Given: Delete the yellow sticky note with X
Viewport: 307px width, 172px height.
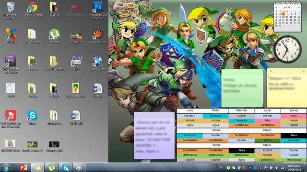Looking at the screenshot, I should 304,71.
